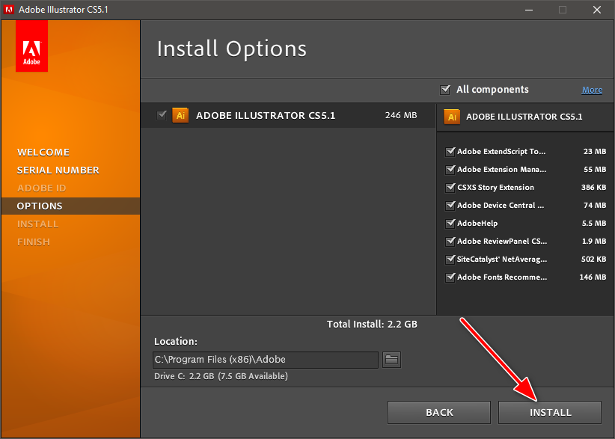Toggle the All components checkbox

[x=446, y=90]
